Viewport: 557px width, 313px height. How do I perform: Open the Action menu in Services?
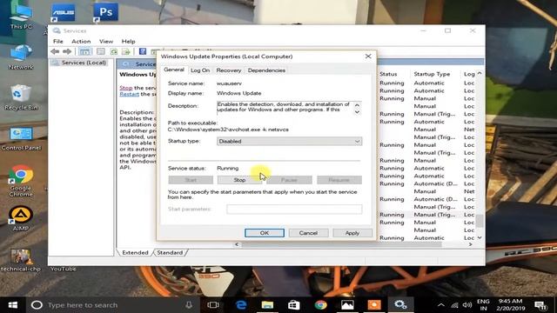tap(81, 41)
